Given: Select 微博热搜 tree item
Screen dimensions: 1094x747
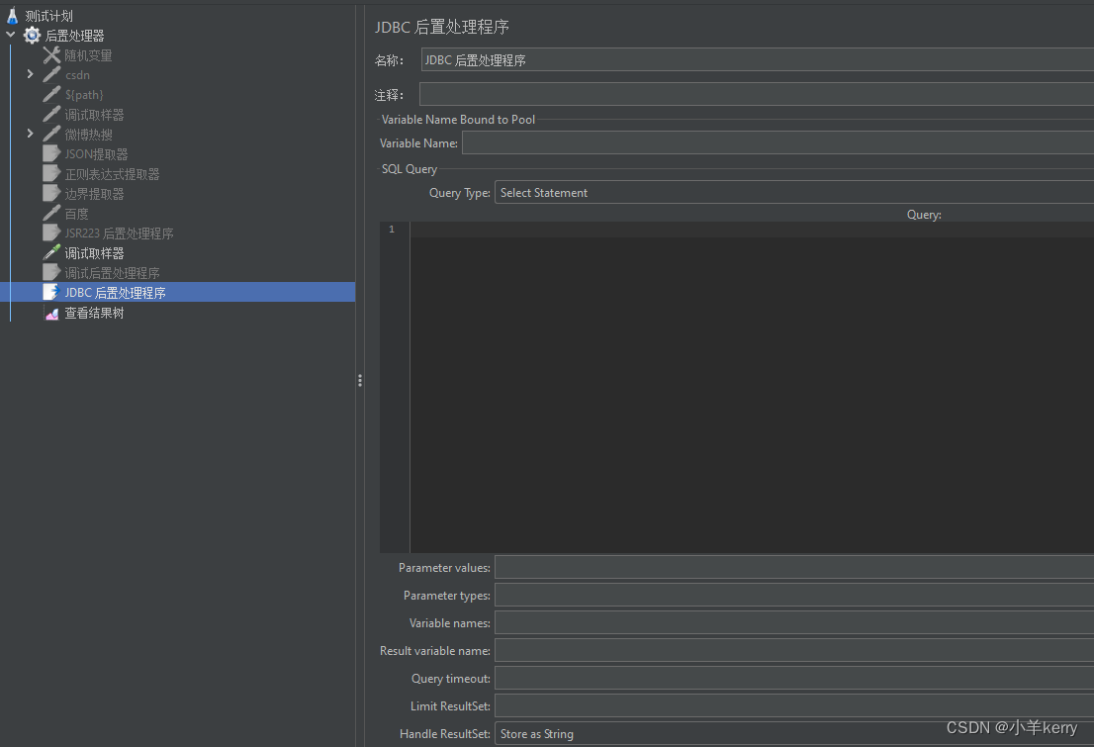Looking at the screenshot, I should (x=89, y=134).
